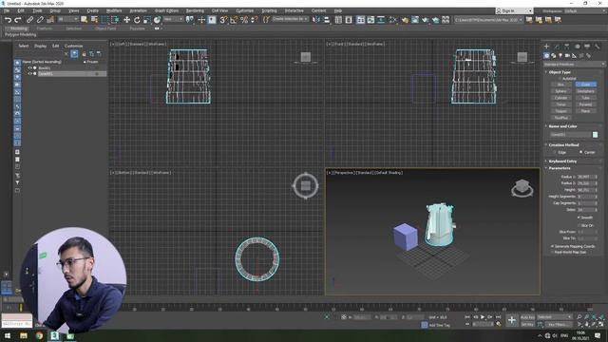608x342 pixels.
Task: Toggle Generate Mapping Coords checkbox
Action: pyautogui.click(x=552, y=246)
